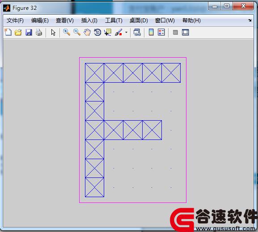This screenshot has height=232, width=258.
Task: Select the Edit Plot arrow tool
Action: pos(53,33)
